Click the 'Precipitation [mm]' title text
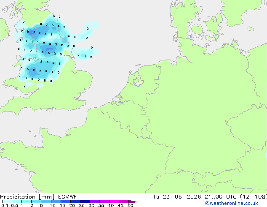 (27, 197)
